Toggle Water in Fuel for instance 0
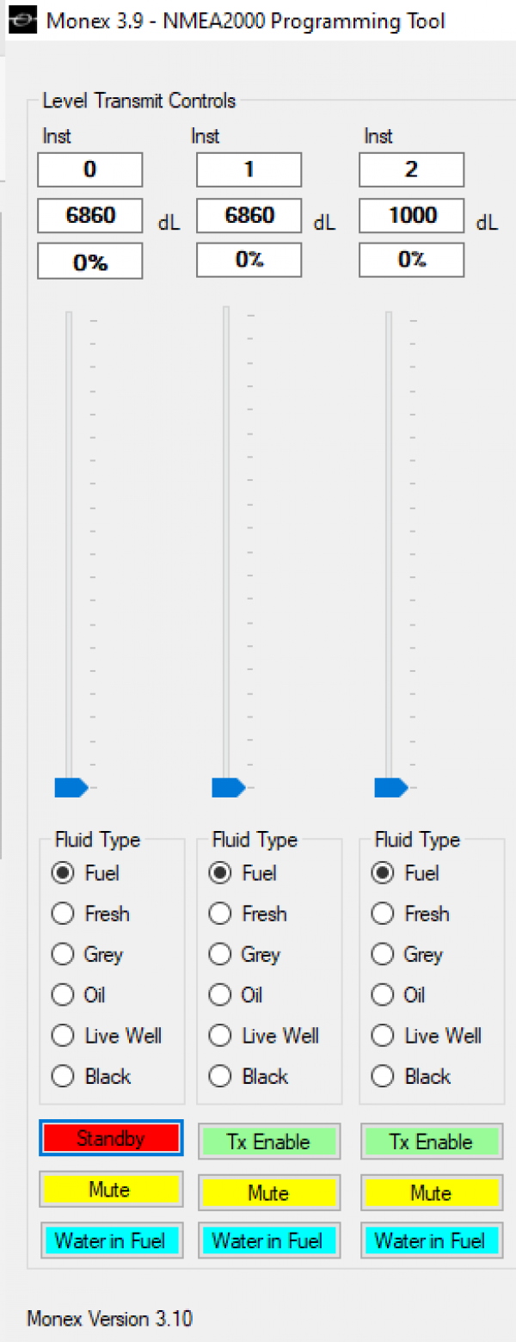 point(110,1240)
